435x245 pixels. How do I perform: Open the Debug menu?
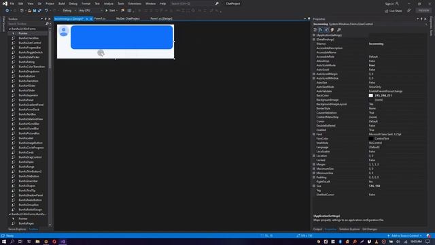[x=73, y=3]
